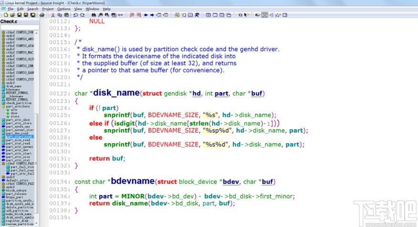Screen dimensions: 418x227
Task: Open the File menu
Action: click(x=10, y=9)
